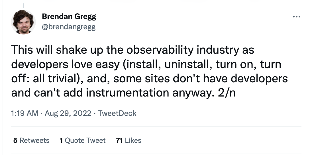Open the @brendangregg handle link
Screen dimensions: 310x155
(x=69, y=27)
